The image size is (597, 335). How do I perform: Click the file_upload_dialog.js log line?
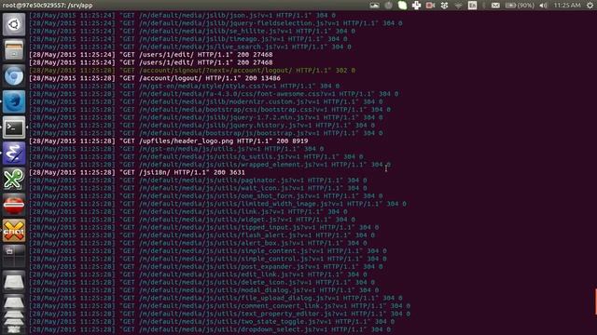pyautogui.click(x=215, y=298)
